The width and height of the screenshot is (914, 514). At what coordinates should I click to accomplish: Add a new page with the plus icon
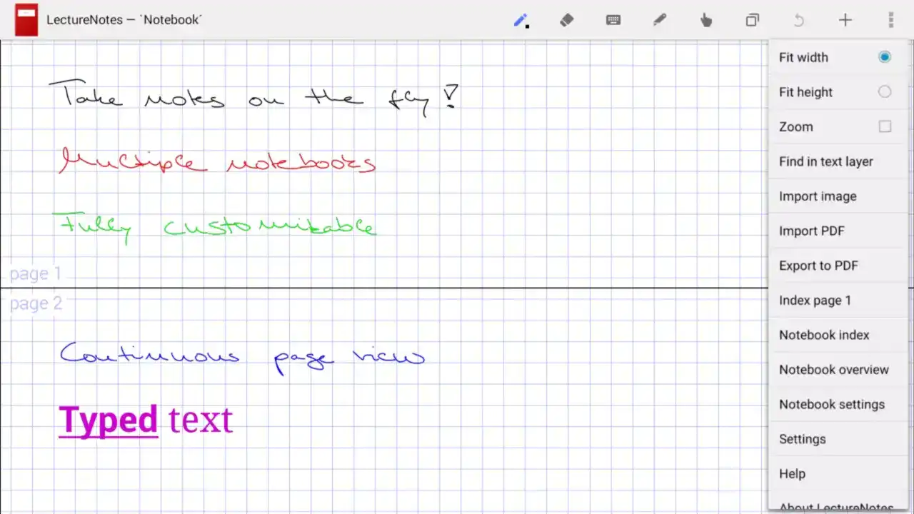coord(845,20)
